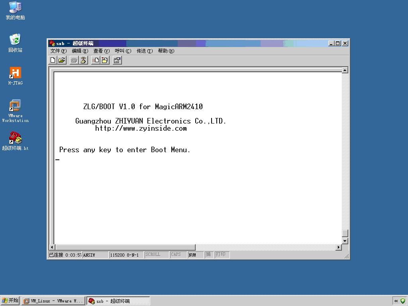Open the 帮助(H) menu
The height and width of the screenshot is (306, 408).
pos(166,51)
